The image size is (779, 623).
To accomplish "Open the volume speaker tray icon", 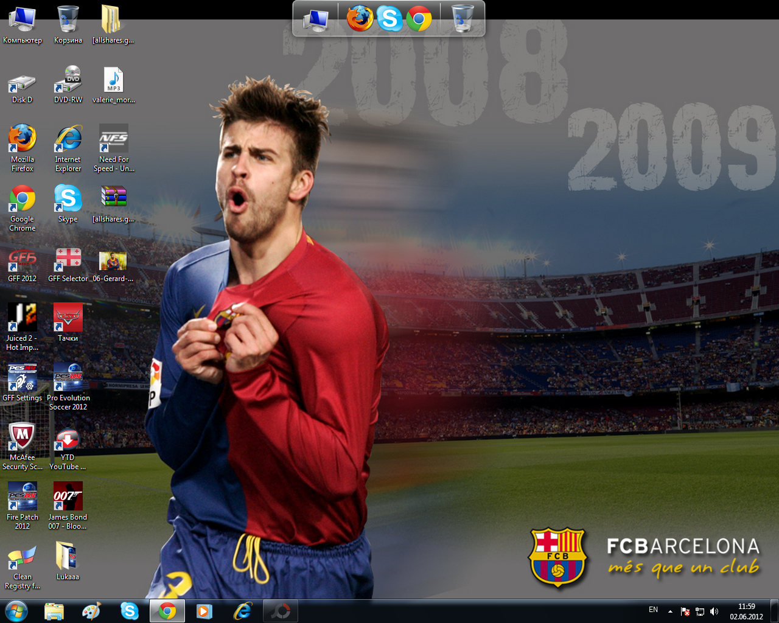I will coord(714,611).
